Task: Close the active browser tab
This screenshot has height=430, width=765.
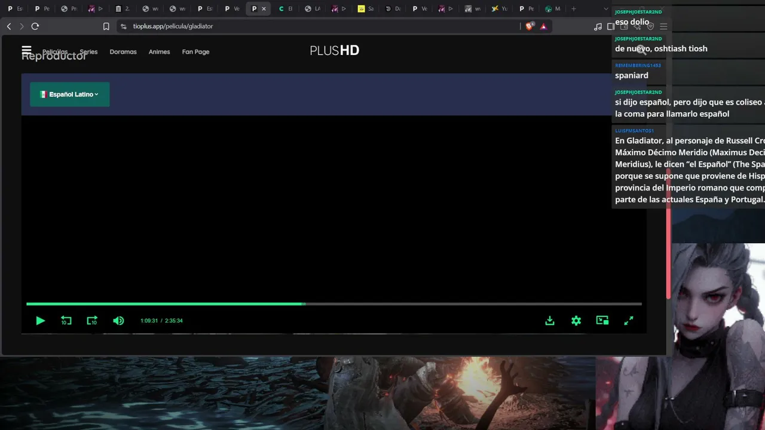Action: point(264,9)
